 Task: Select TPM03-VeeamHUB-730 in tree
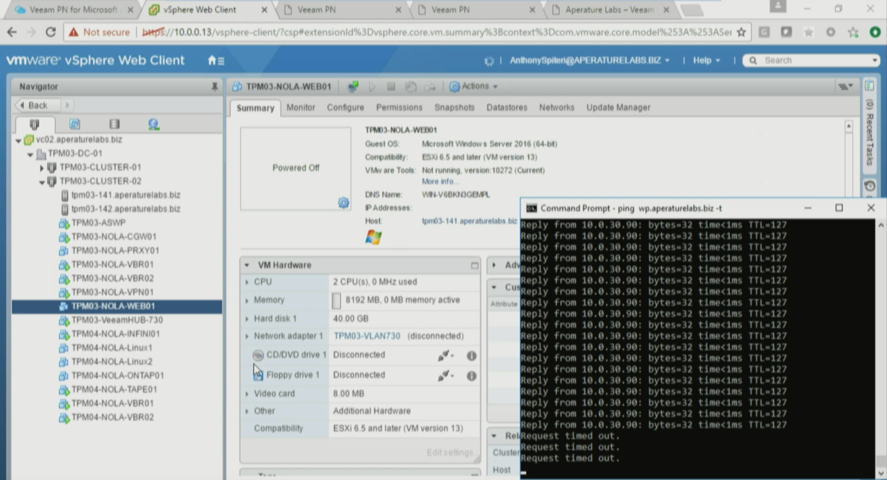click(x=117, y=320)
